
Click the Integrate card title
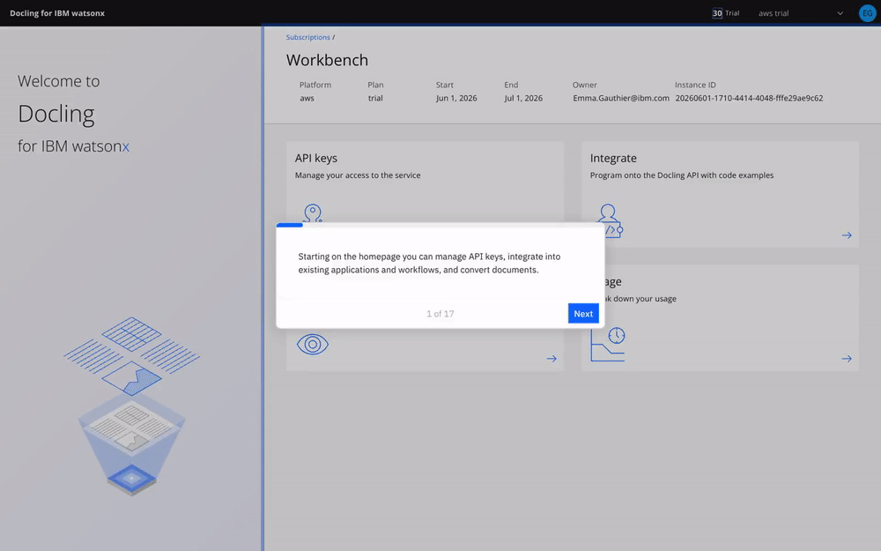pyautogui.click(x=613, y=158)
